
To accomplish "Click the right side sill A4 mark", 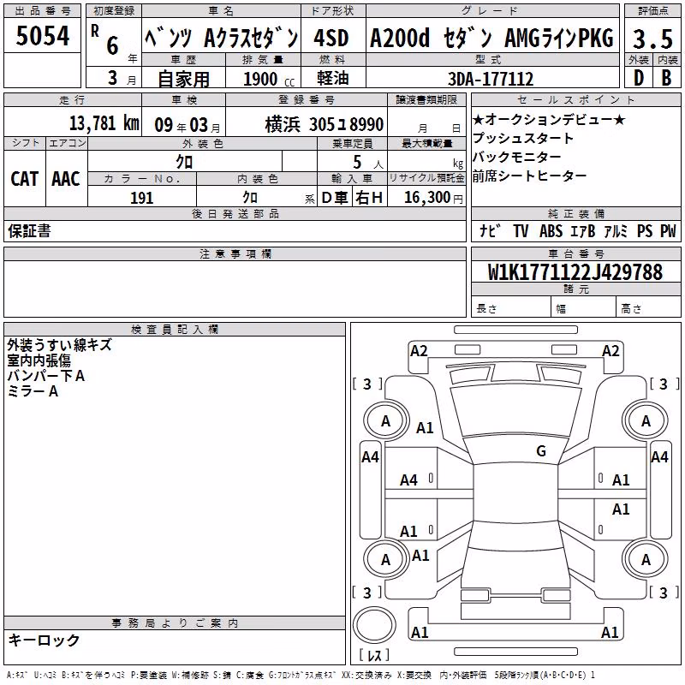I will coord(659,457).
